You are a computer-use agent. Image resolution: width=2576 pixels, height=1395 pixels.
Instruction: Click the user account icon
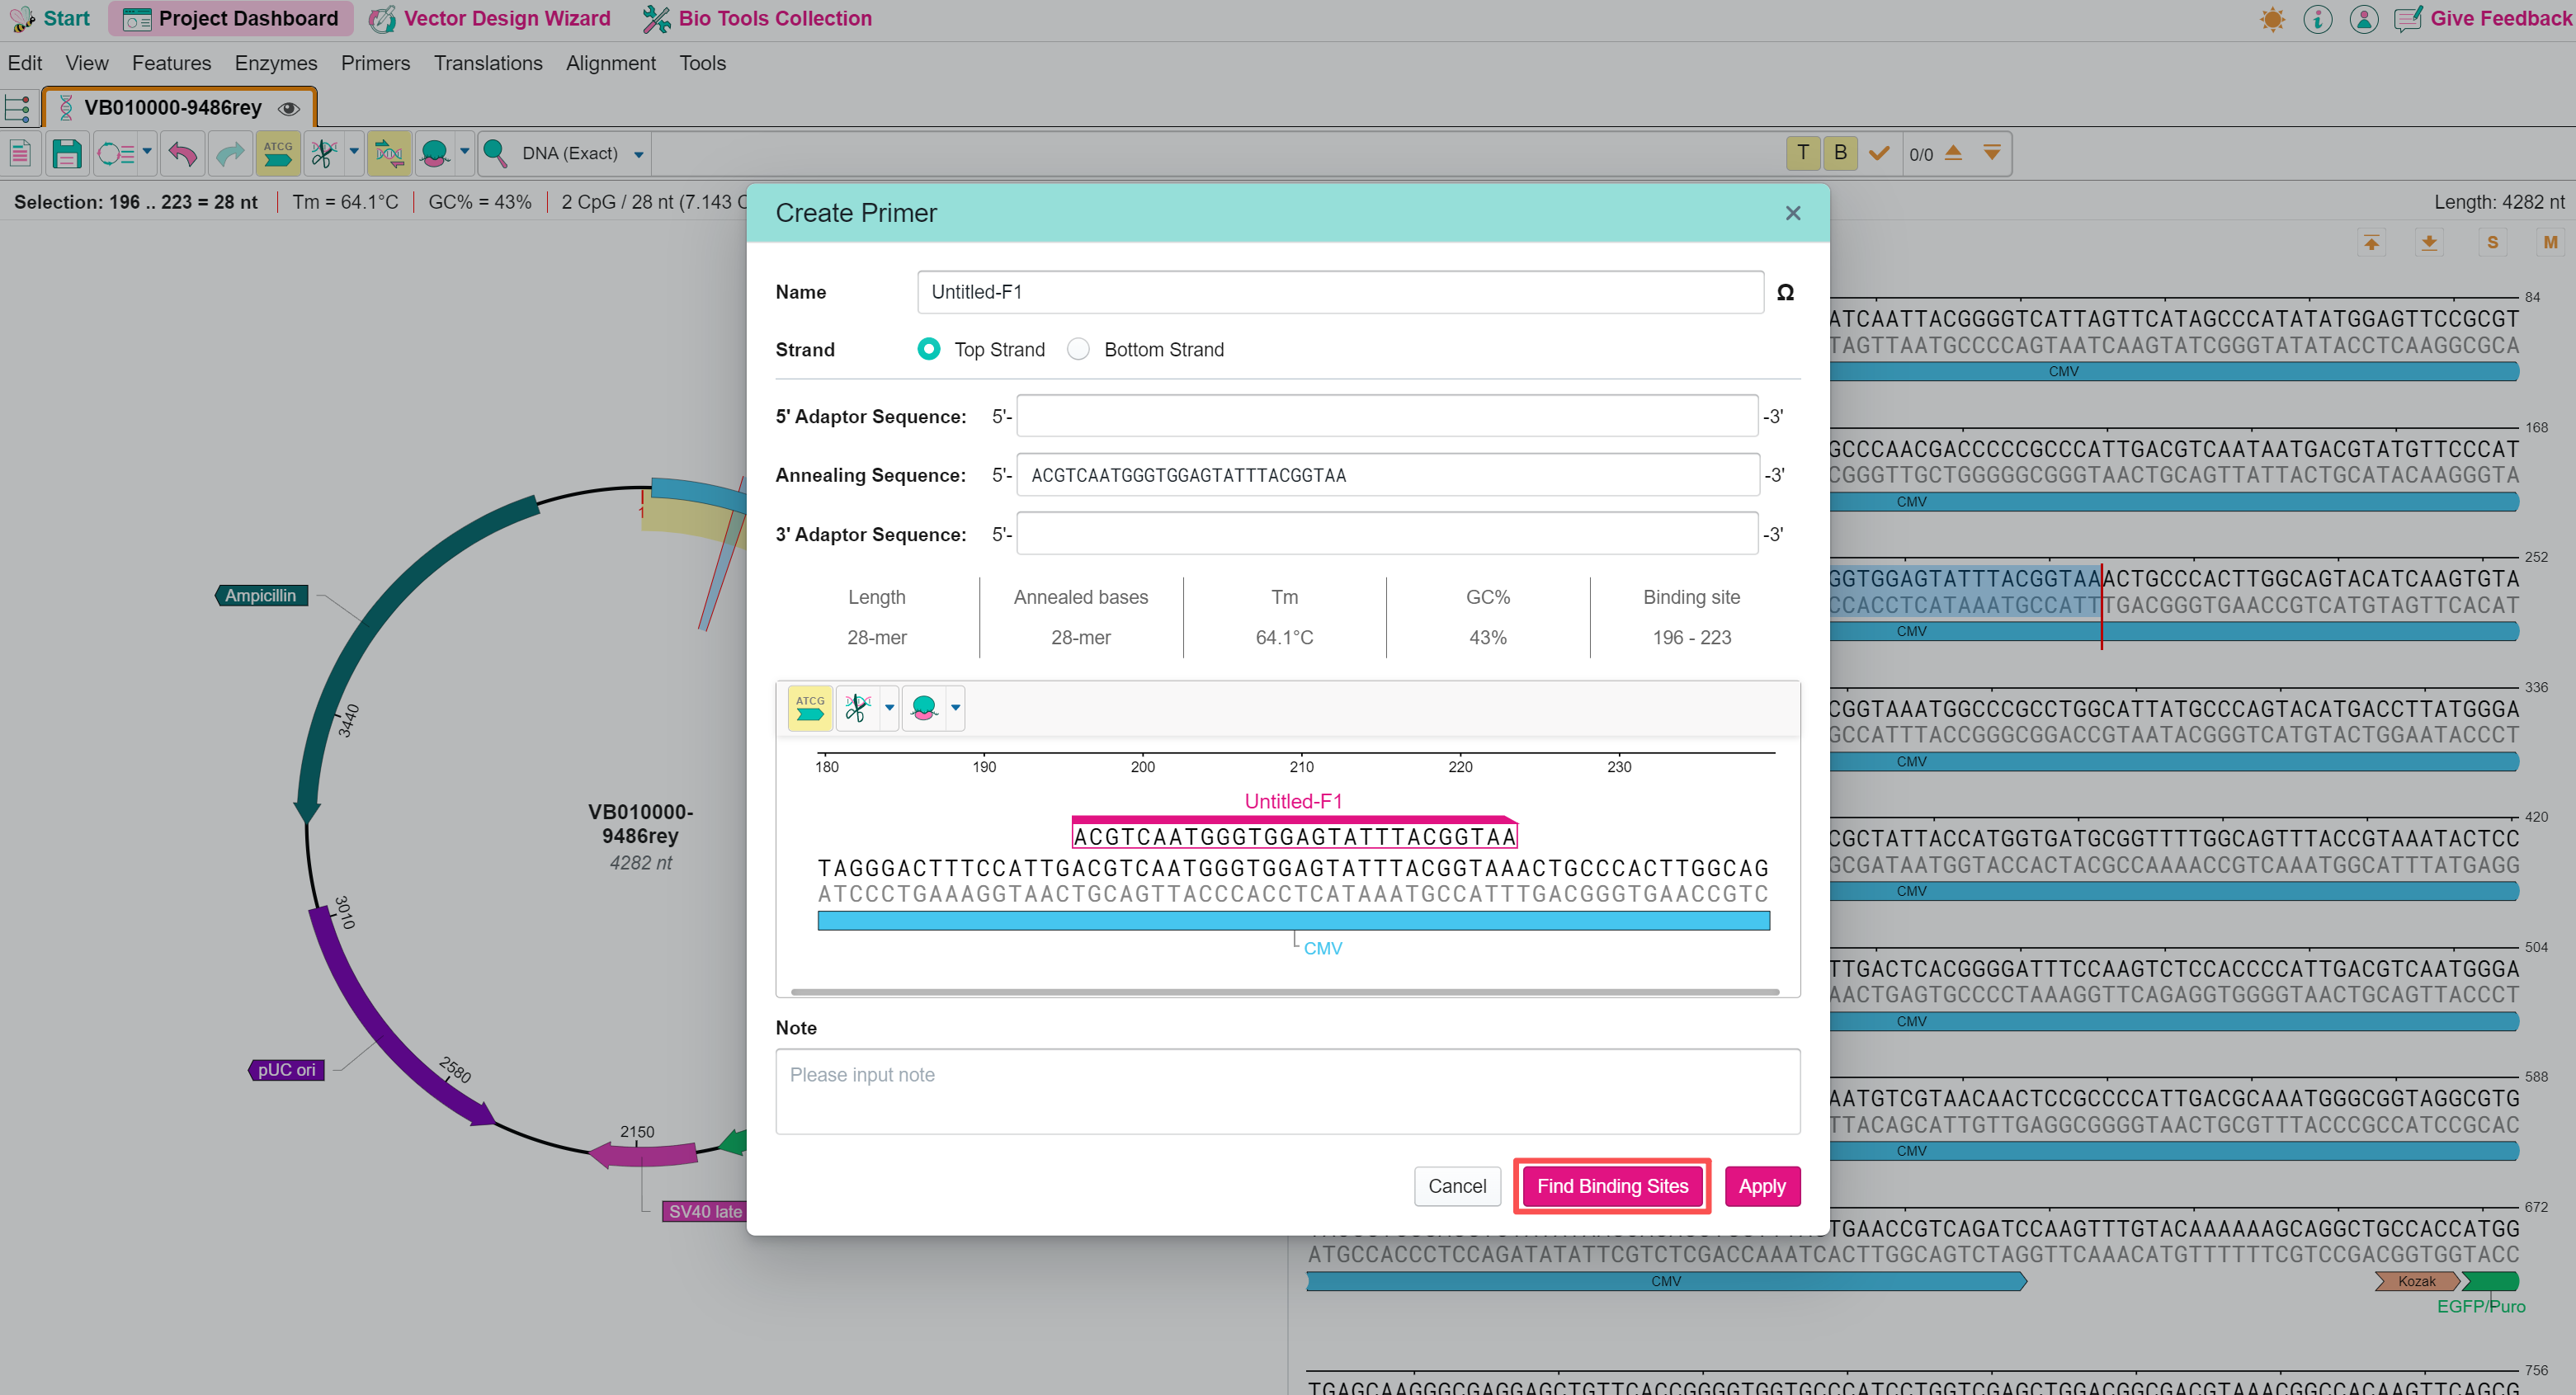(x=2363, y=19)
